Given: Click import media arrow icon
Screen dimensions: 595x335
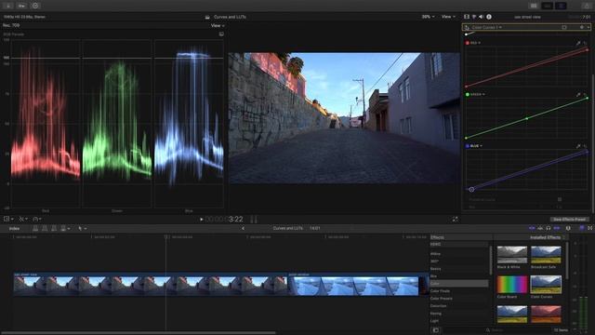Looking at the screenshot, I should 8,6.
